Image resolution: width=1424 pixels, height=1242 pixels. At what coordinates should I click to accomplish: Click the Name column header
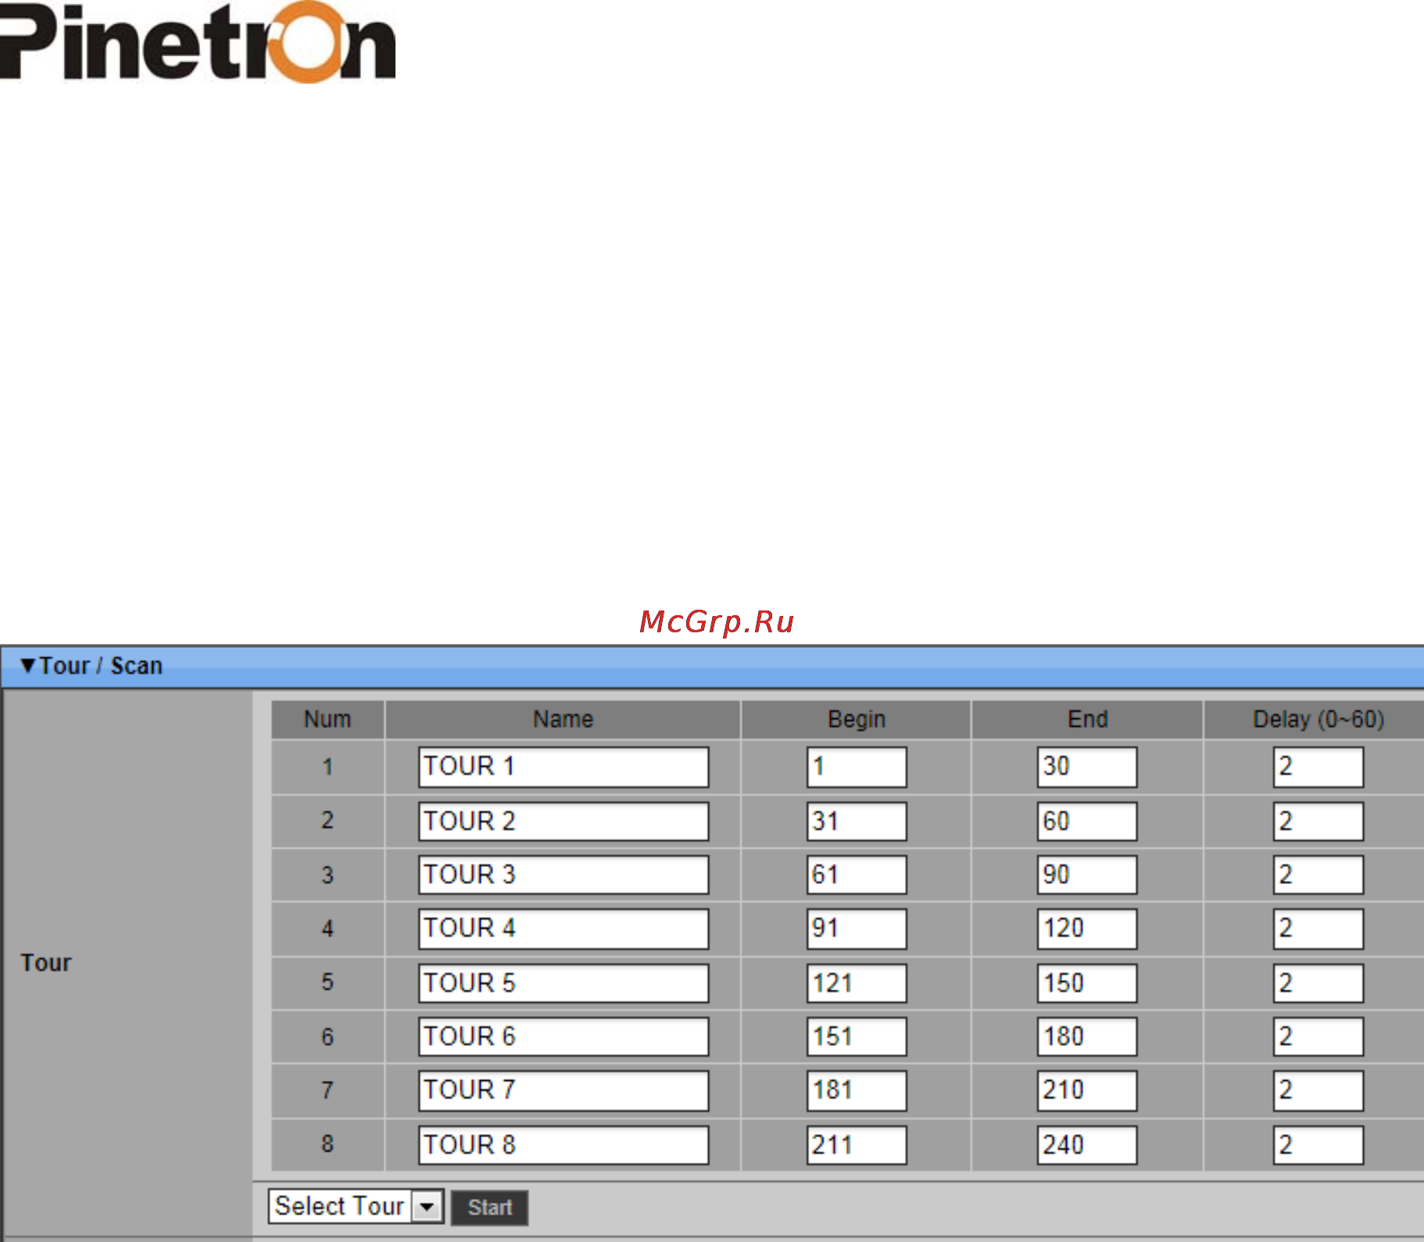(563, 719)
